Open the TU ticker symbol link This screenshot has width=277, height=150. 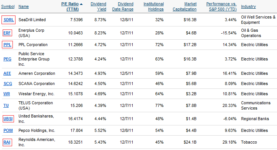click(6, 105)
